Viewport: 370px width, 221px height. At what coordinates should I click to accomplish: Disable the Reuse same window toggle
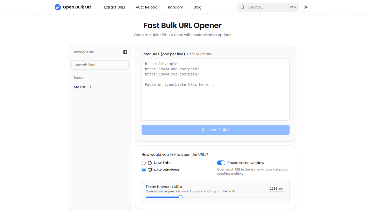pos(221,163)
